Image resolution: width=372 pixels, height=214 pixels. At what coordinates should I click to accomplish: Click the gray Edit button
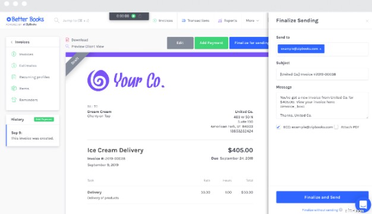coord(180,43)
